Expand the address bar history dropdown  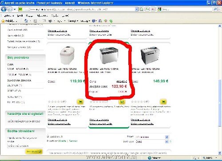click(x=136, y=9)
